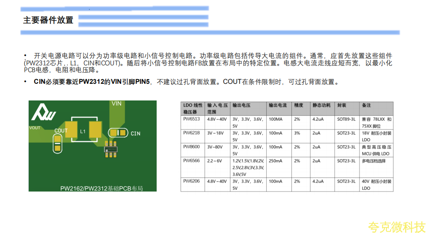This screenshot has height=233, width=428.
Task: Click the 静态功耗 column header
Action: point(321,105)
